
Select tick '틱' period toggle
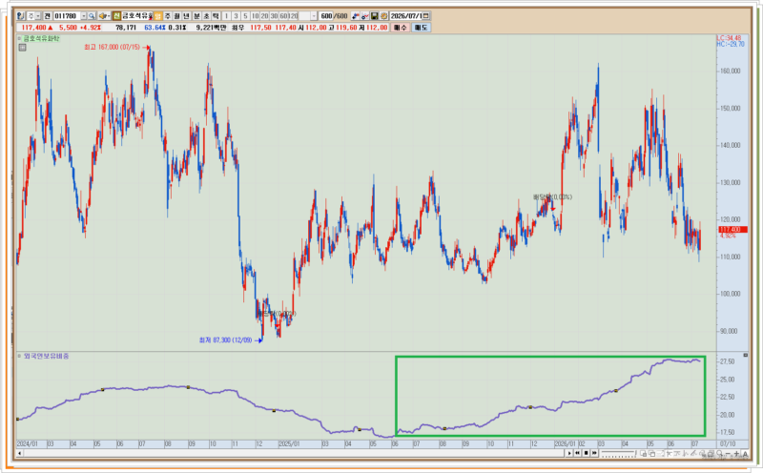(x=216, y=16)
